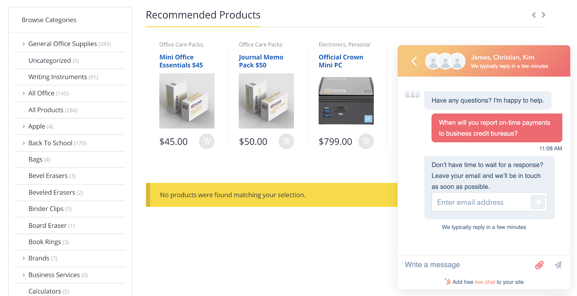The width and height of the screenshot is (577, 296).
Task: Click the Journal Memo Pack product image
Action: pyautogui.click(x=266, y=101)
